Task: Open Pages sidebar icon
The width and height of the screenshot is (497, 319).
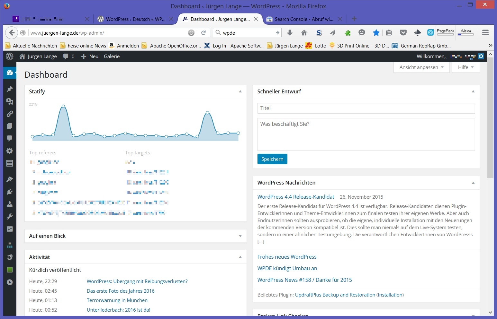Action: tap(10, 126)
